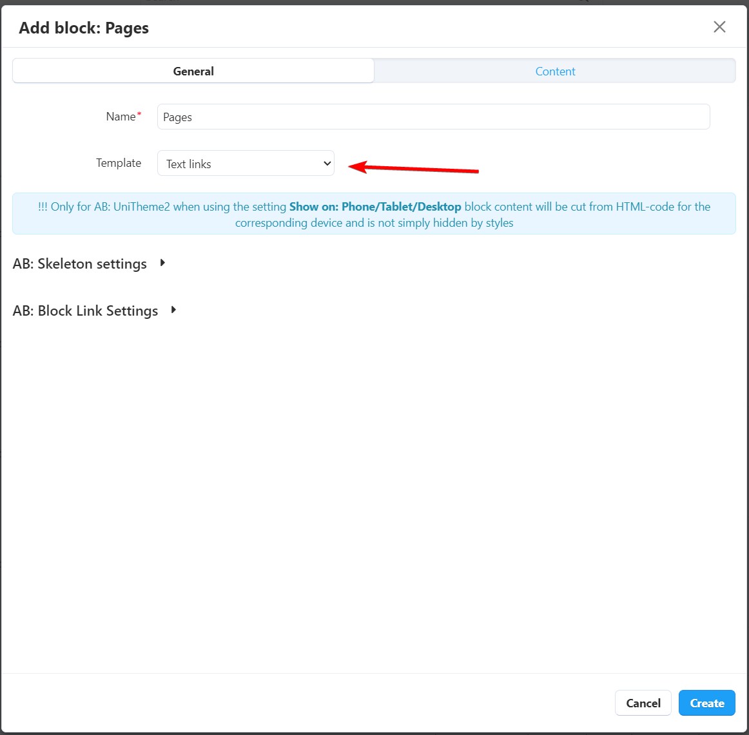Click the Template dropdown chevron arrow

point(327,164)
